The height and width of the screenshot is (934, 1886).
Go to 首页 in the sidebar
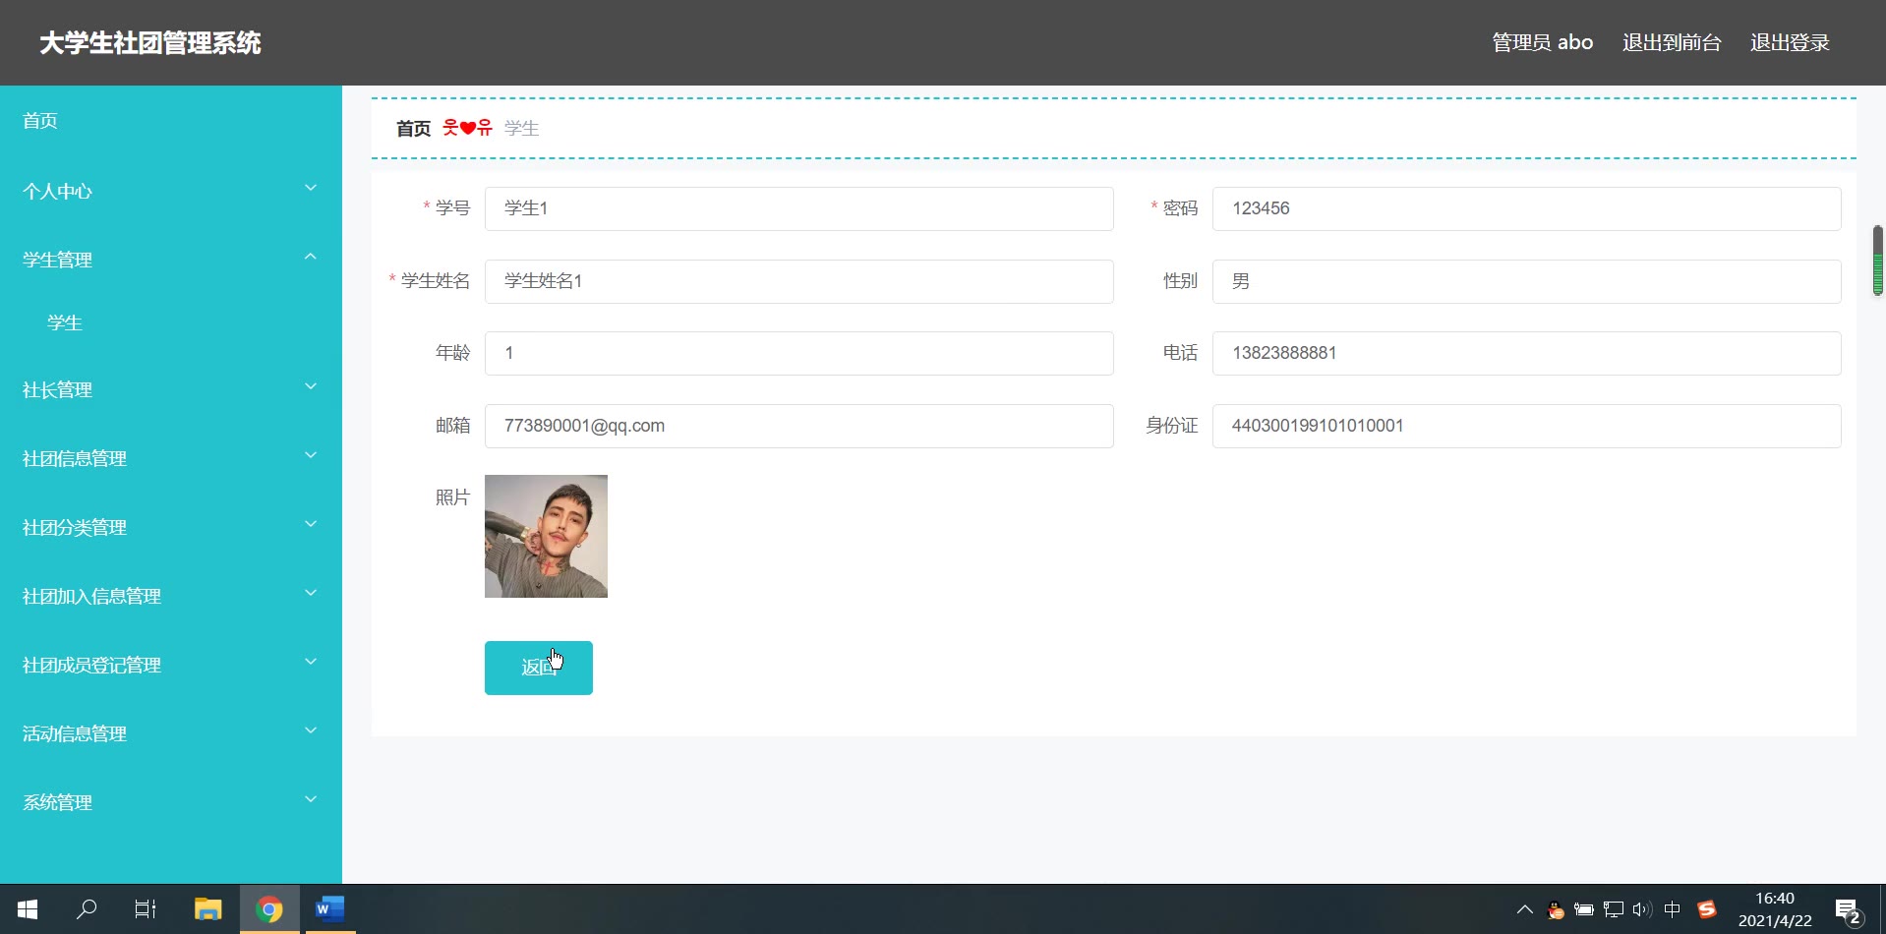click(40, 121)
